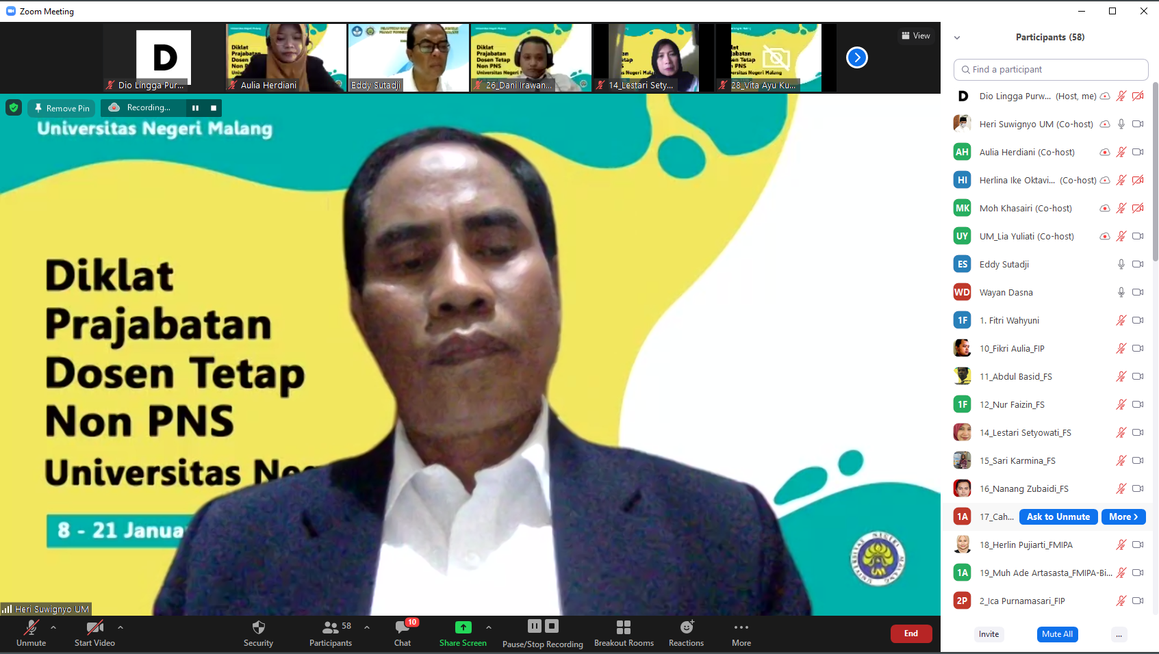This screenshot has height=654, width=1159.
Task: Expand audio options arrow next to Unmute
Action: 53,627
